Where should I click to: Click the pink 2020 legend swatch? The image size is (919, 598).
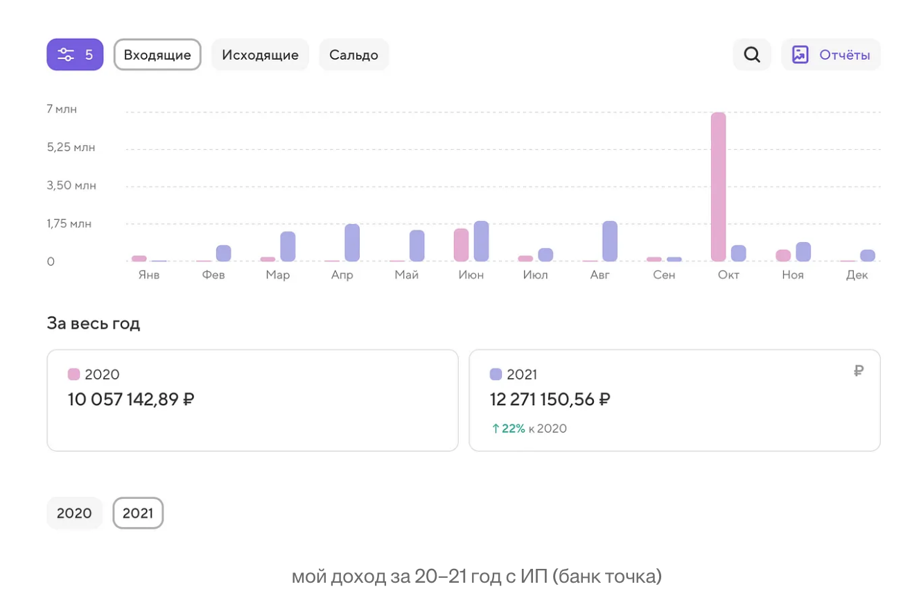[x=73, y=375]
